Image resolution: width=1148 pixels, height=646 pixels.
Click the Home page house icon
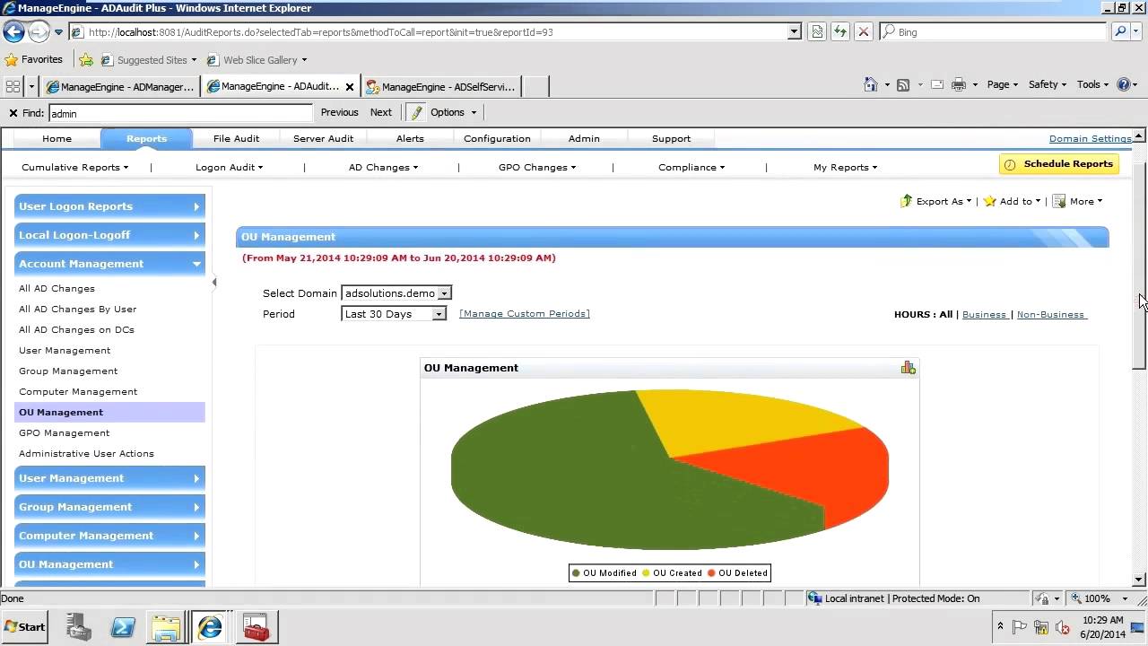pos(870,84)
